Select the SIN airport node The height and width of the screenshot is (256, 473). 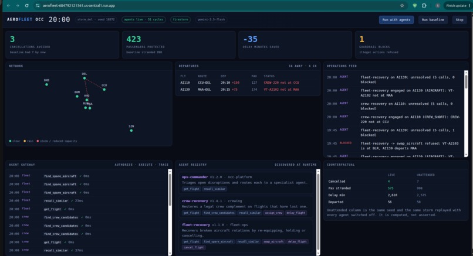point(131,131)
